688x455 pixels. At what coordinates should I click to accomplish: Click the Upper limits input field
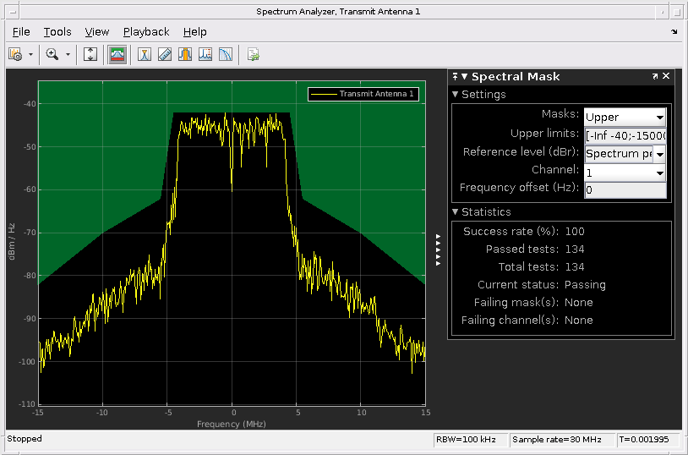click(x=625, y=135)
